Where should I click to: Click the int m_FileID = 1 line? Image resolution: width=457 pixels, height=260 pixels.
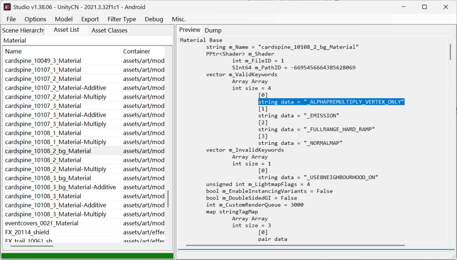point(258,61)
